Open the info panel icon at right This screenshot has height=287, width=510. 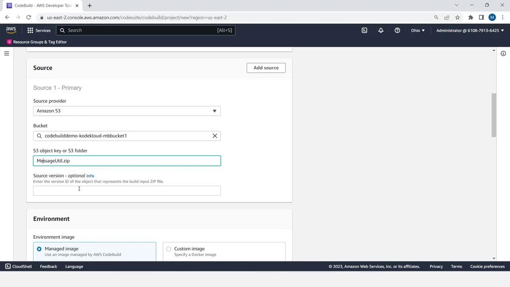pyautogui.click(x=503, y=53)
